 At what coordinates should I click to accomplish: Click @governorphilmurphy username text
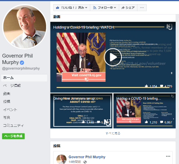[x=21, y=68]
